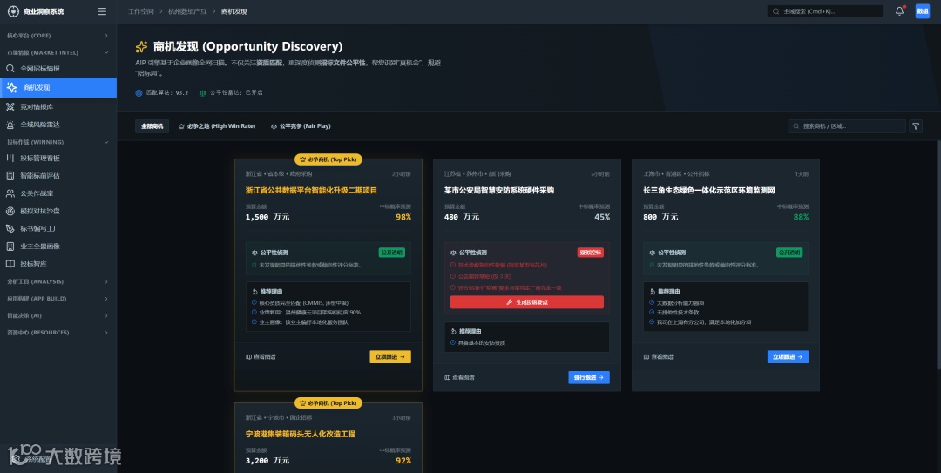
Task: Switch to 必争之地 (High Win Rate) tab
Action: (217, 126)
